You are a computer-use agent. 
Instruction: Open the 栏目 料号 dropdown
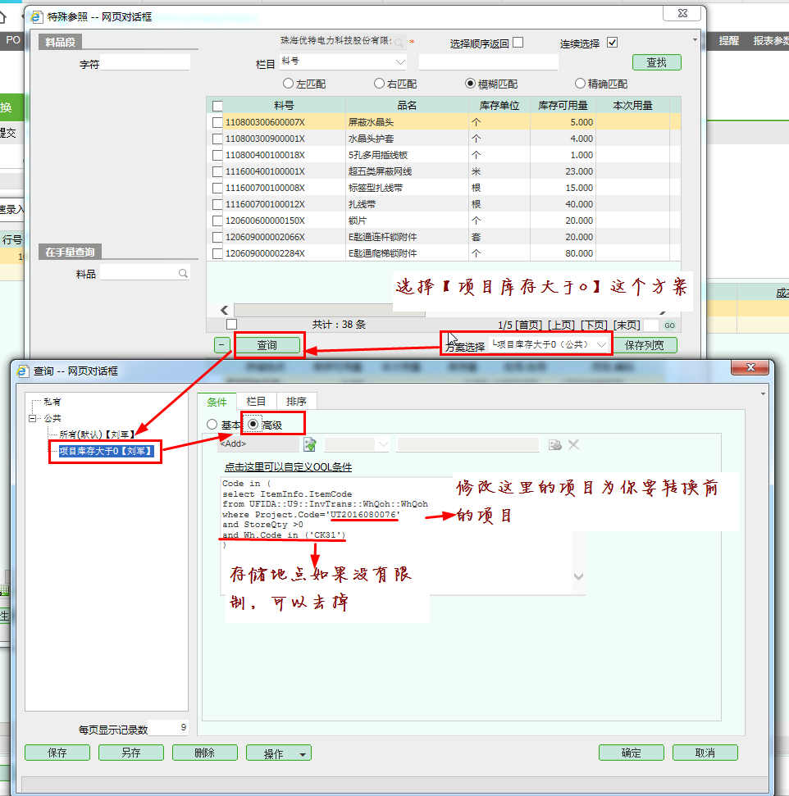pos(400,61)
